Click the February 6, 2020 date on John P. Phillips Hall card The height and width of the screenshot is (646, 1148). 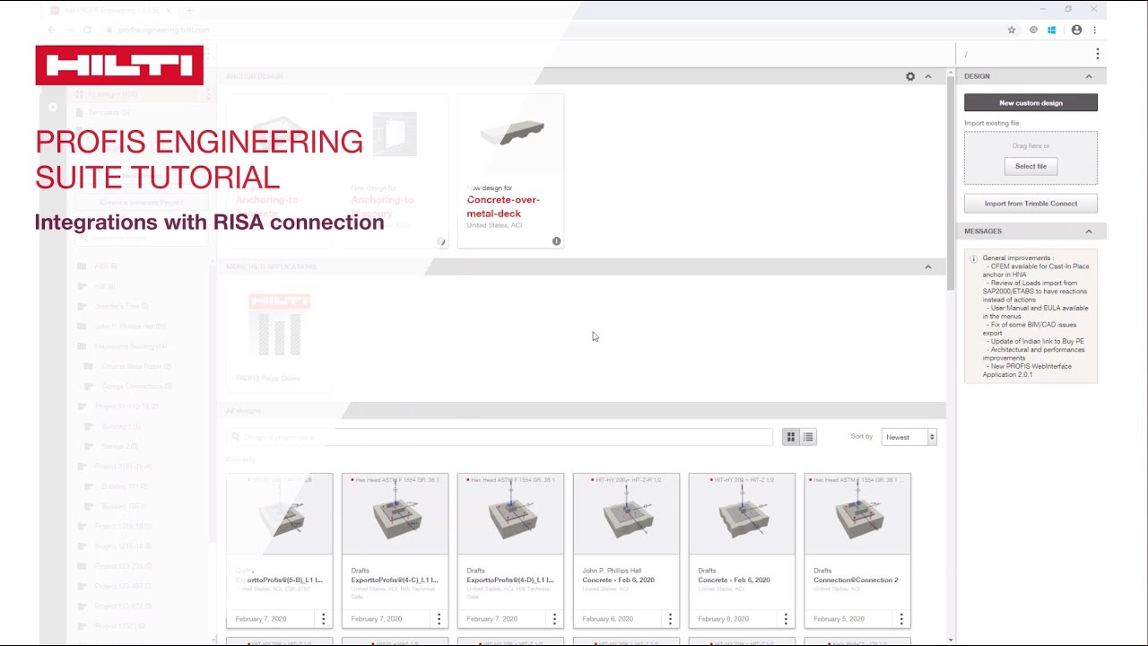[x=607, y=619]
